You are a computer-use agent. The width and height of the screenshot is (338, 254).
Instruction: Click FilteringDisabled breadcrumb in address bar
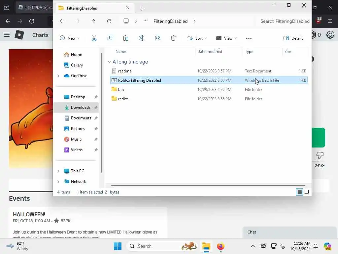pyautogui.click(x=170, y=21)
